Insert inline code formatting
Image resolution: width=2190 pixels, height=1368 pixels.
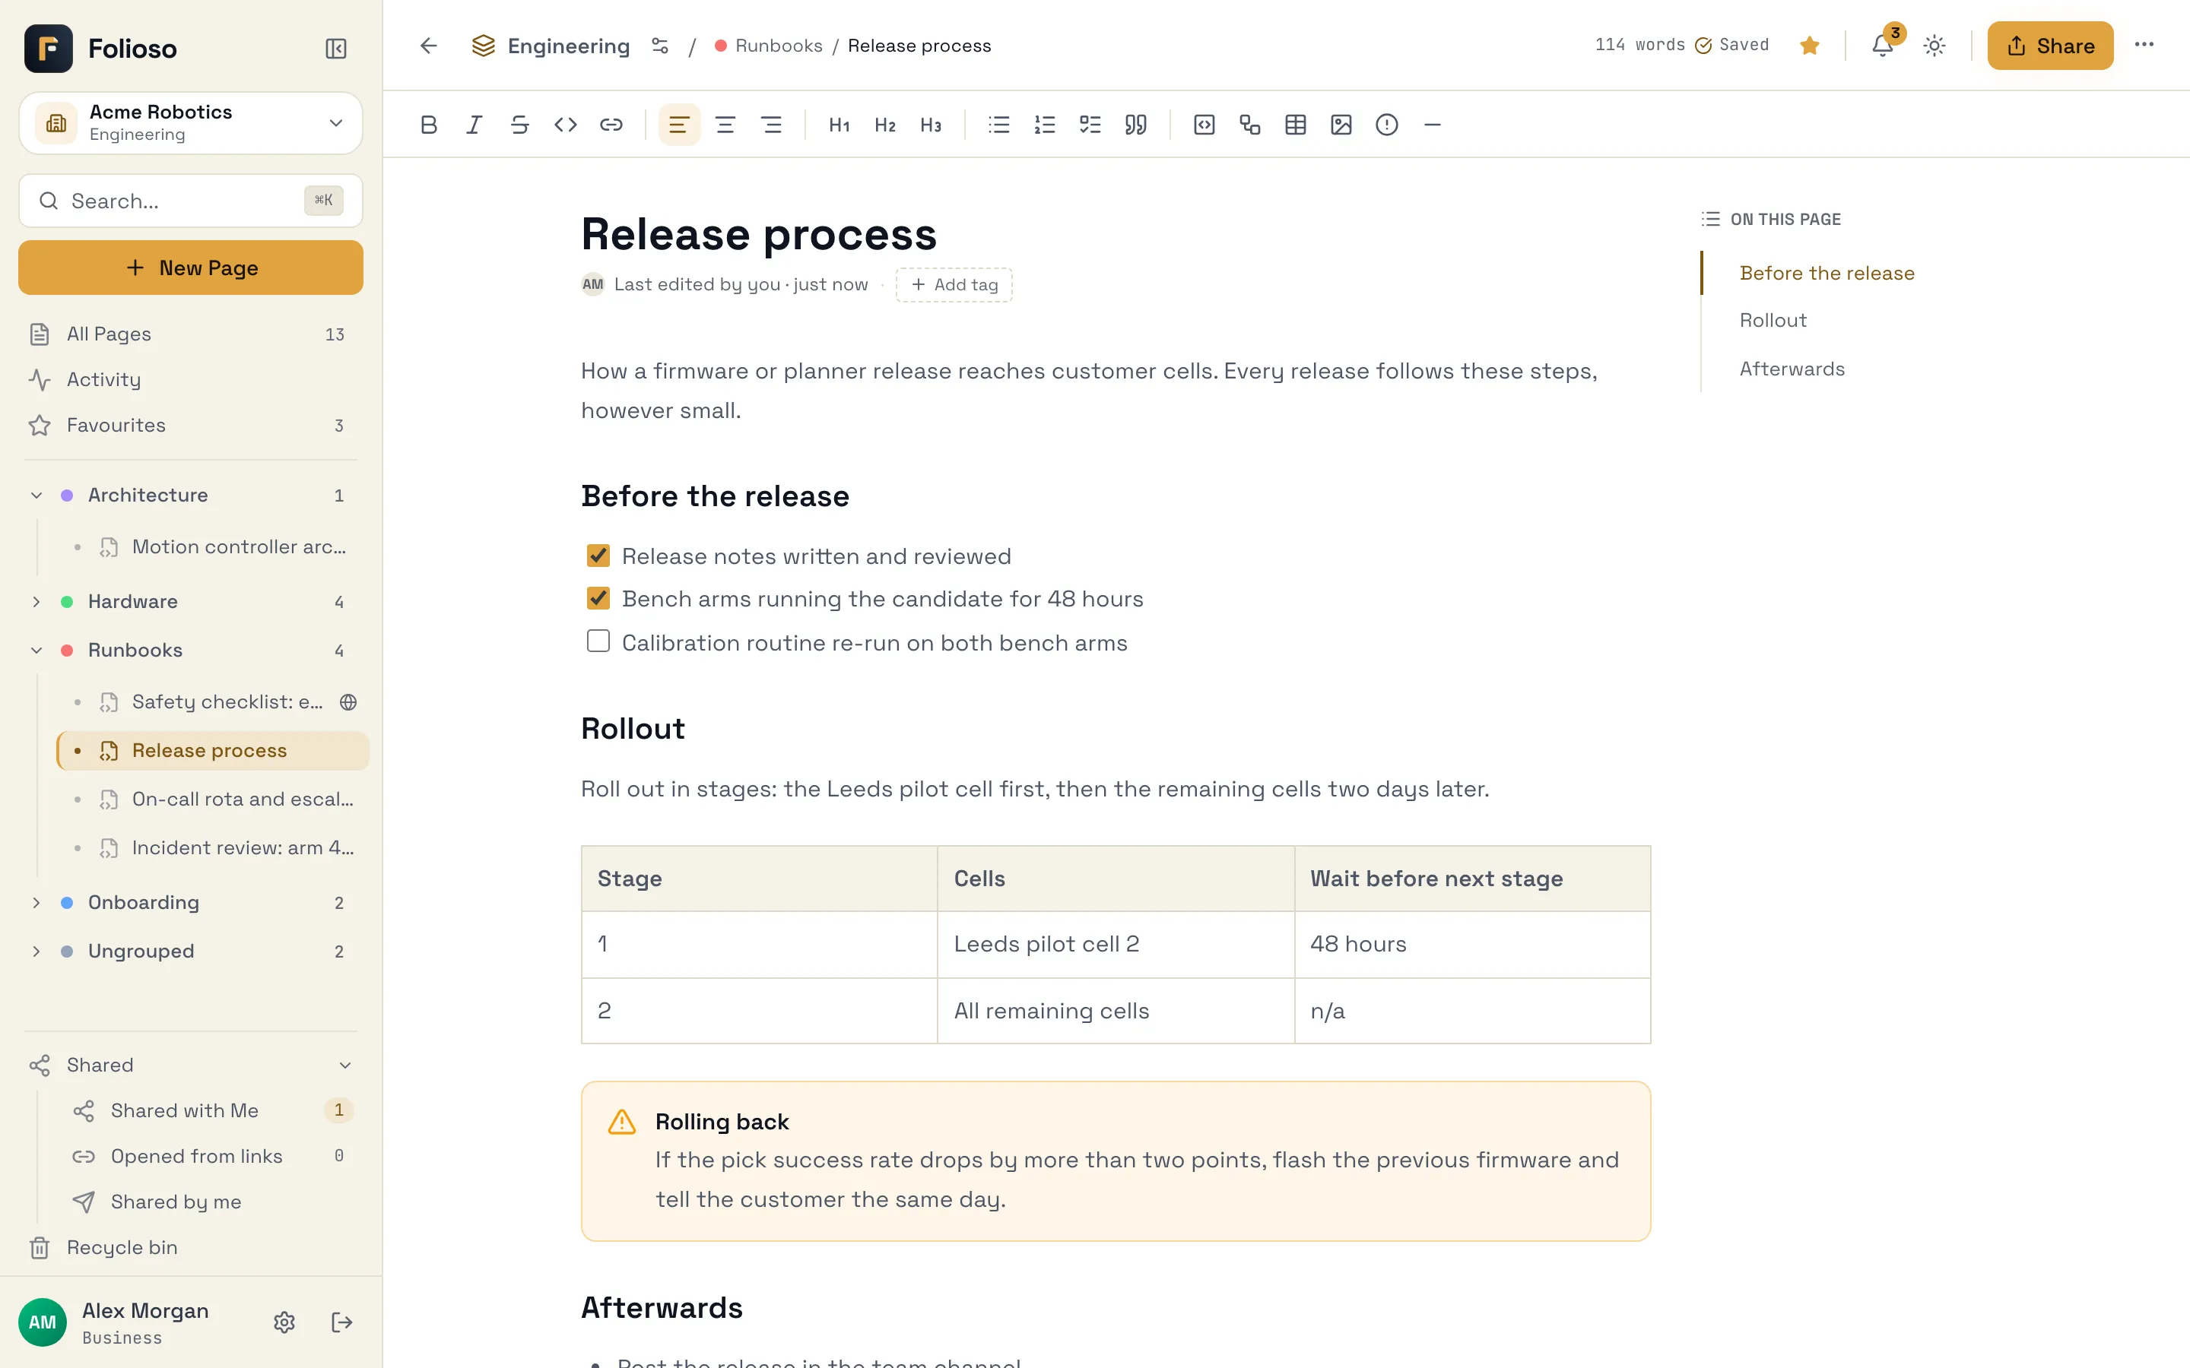[566, 125]
